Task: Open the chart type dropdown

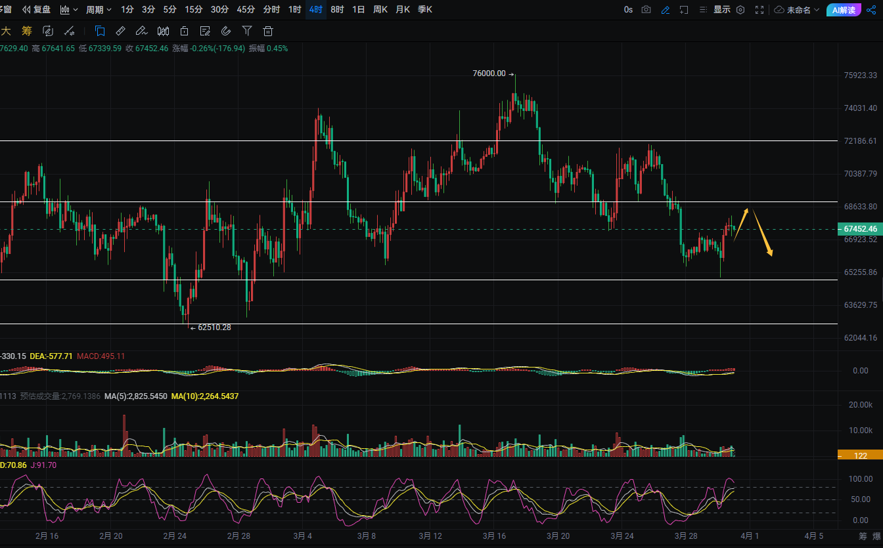Action: [x=68, y=10]
